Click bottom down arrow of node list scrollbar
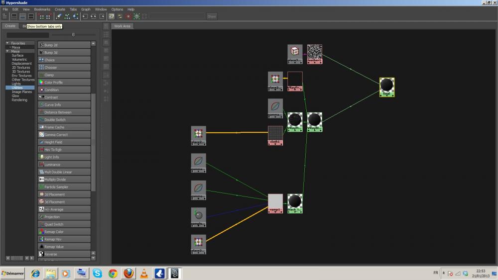Viewport: 498px width, 280px height. [94, 258]
